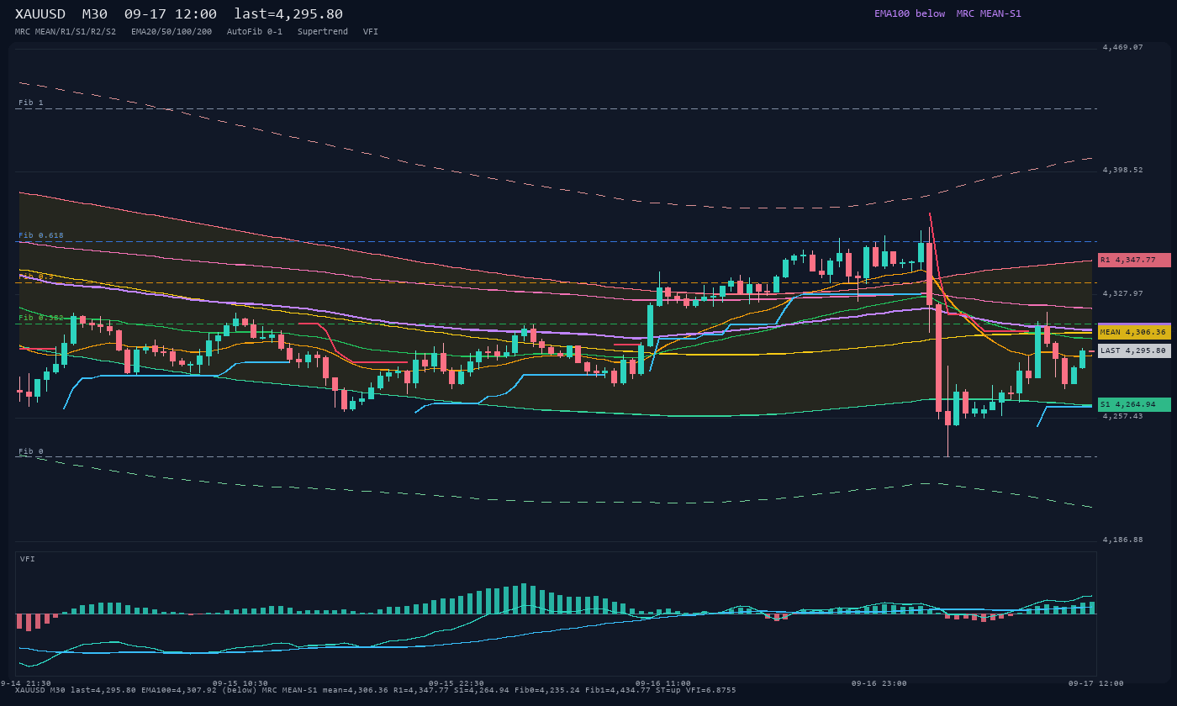Click the 4,257.43 price axis value
Screen dimensions: 1177x706
click(1122, 416)
